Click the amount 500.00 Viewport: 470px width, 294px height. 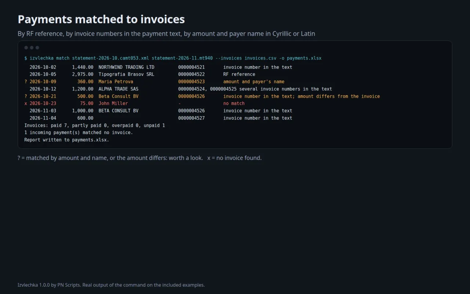tap(85, 96)
